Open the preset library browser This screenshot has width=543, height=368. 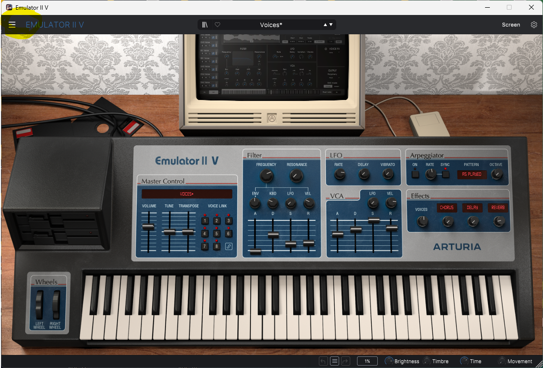[x=205, y=25]
